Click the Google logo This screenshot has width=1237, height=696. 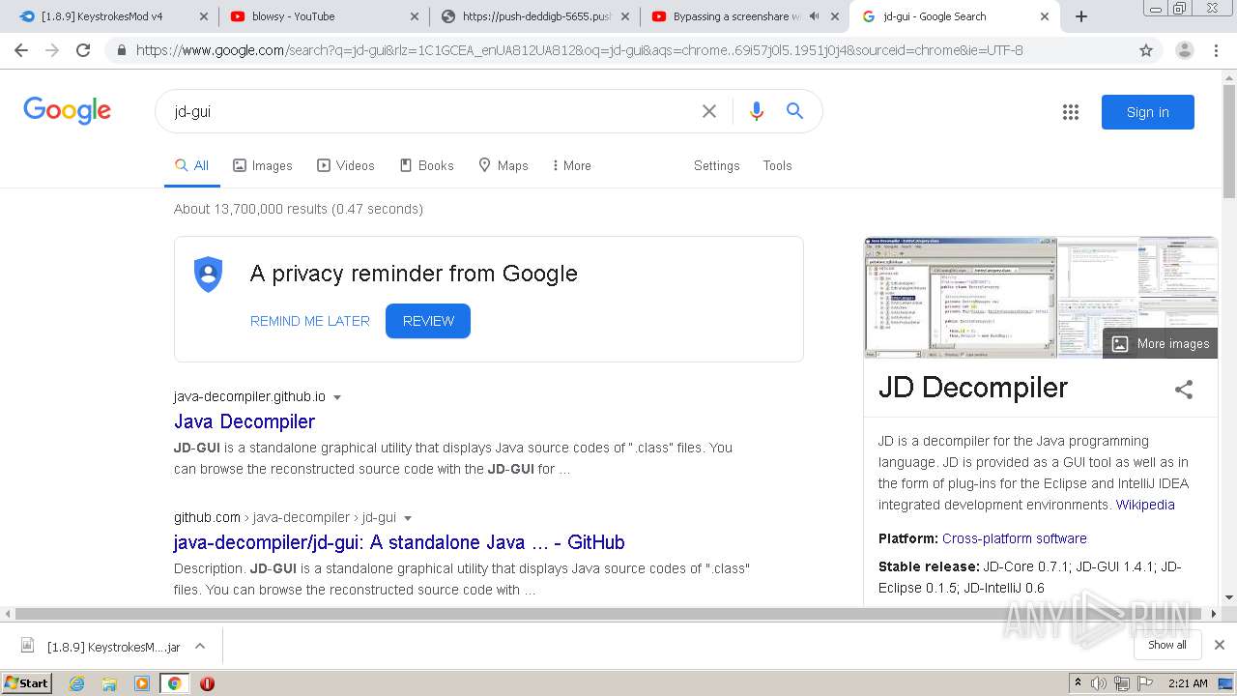click(x=68, y=110)
